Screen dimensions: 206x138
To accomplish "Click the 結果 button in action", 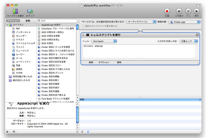I will point(91,62).
